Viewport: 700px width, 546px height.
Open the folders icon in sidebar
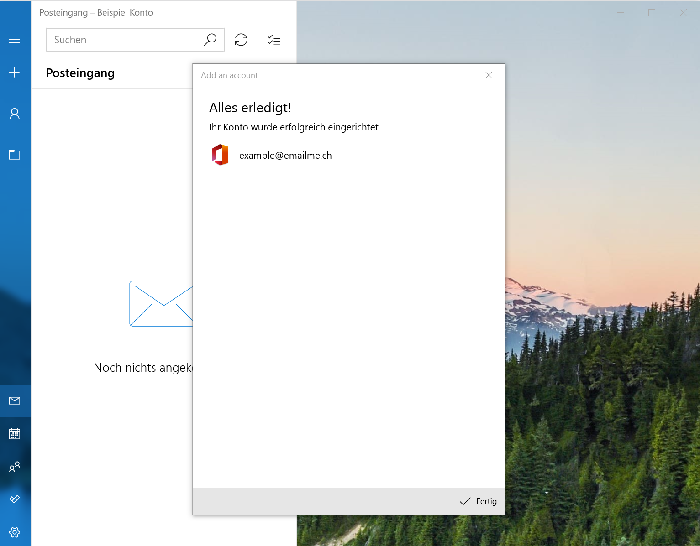[15, 154]
